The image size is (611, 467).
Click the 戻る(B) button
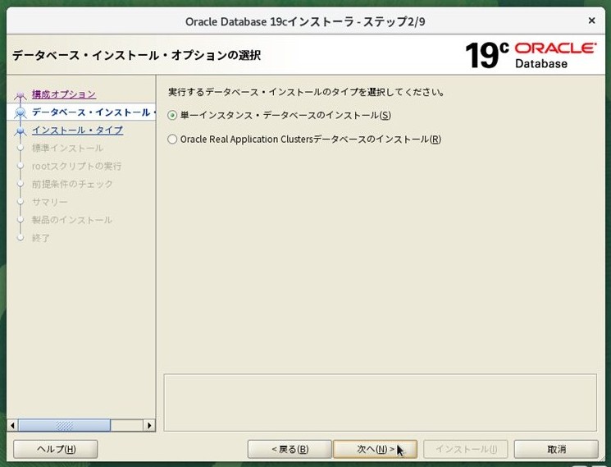pyautogui.click(x=290, y=449)
